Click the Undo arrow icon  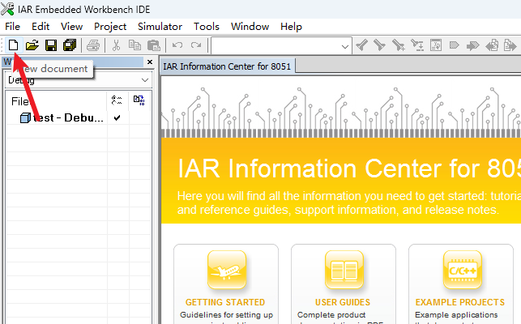pyautogui.click(x=177, y=45)
